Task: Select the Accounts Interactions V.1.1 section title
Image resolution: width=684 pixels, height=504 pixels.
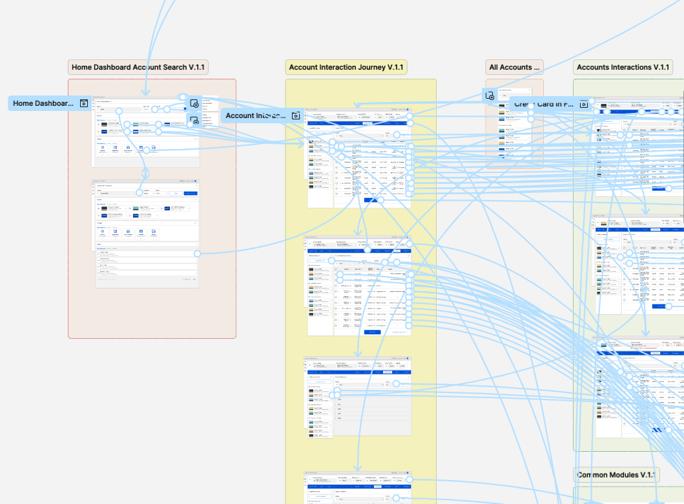Action: [623, 67]
